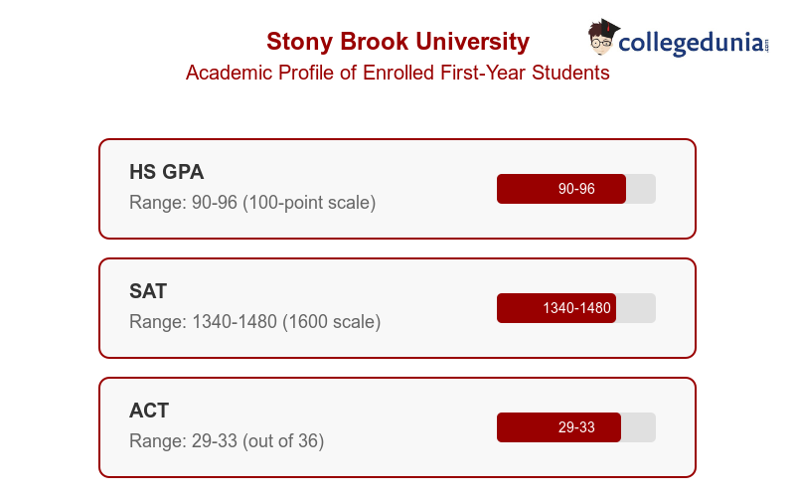Click empty space in the ACT card
This screenshot has width=795, height=497.
coord(417,427)
